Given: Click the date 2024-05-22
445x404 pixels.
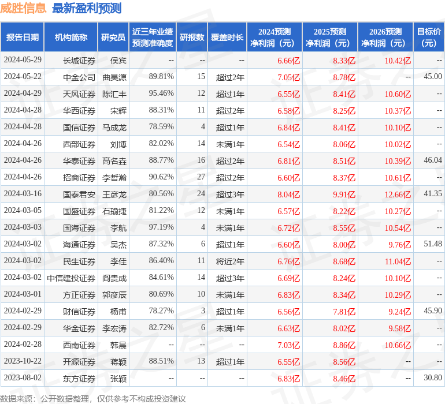Looking at the screenshot, I should (x=23, y=76).
